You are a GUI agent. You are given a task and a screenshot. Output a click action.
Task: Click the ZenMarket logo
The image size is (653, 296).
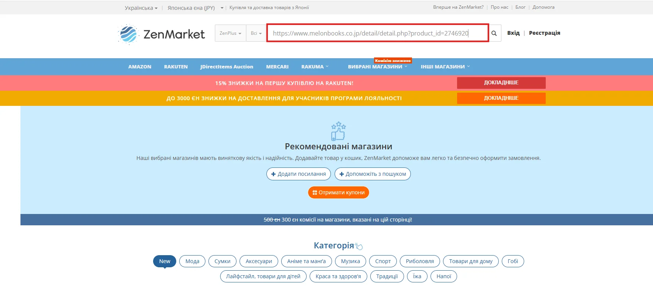161,34
